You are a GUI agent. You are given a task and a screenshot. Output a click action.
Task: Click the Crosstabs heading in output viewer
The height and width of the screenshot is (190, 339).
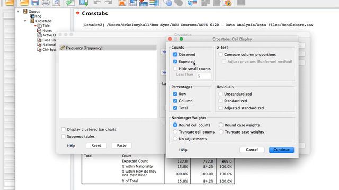coord(95,13)
